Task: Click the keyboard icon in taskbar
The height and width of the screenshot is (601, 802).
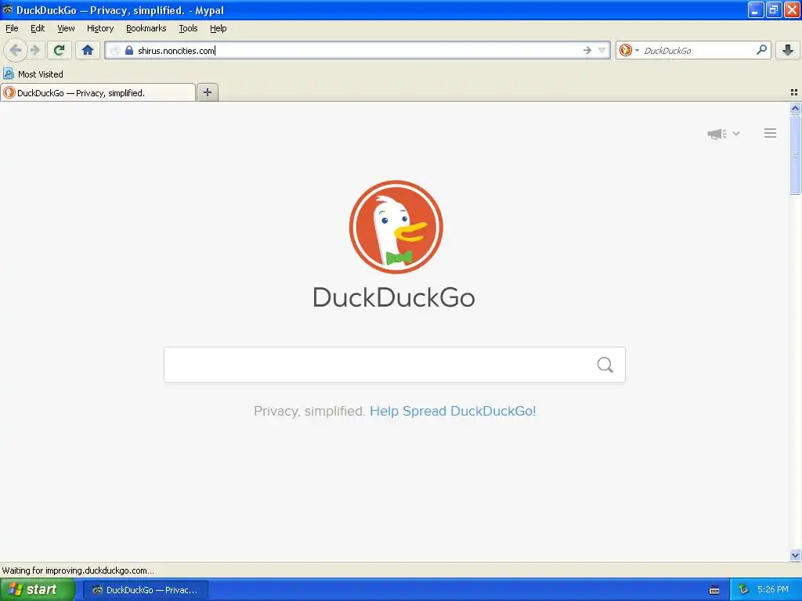Action: pos(714,590)
